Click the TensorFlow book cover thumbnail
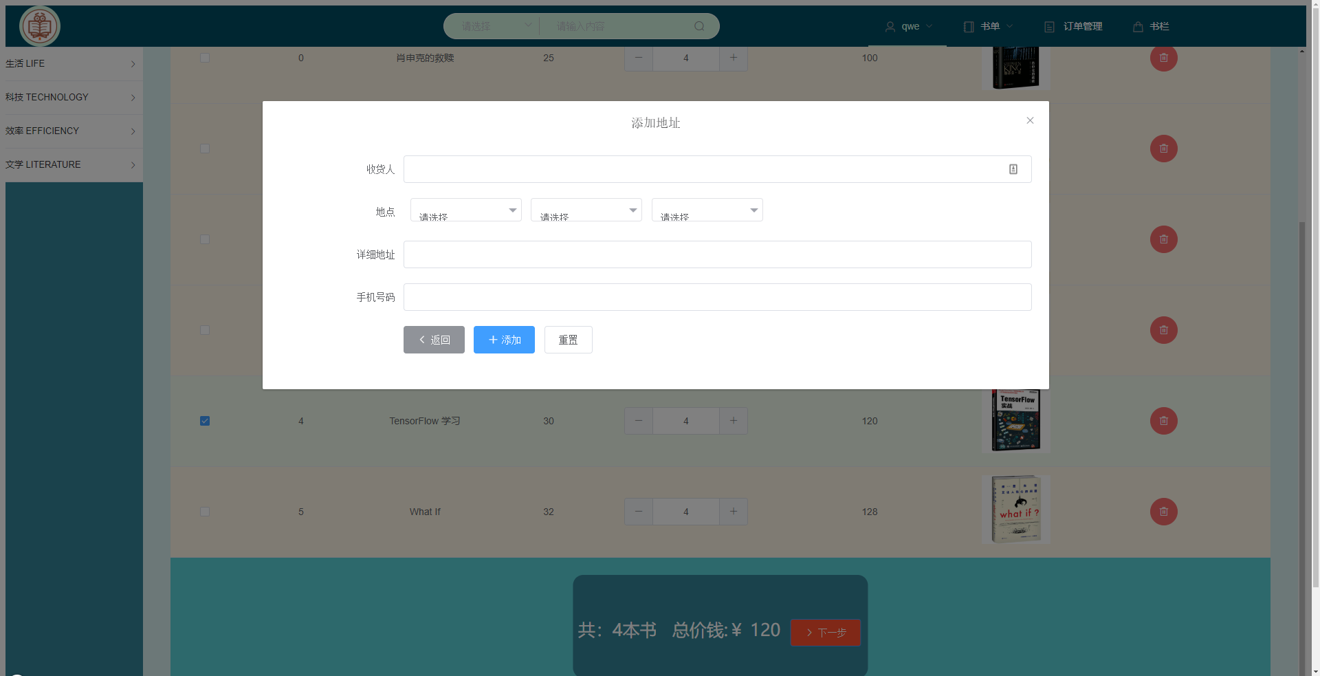1320x676 pixels. [1016, 420]
